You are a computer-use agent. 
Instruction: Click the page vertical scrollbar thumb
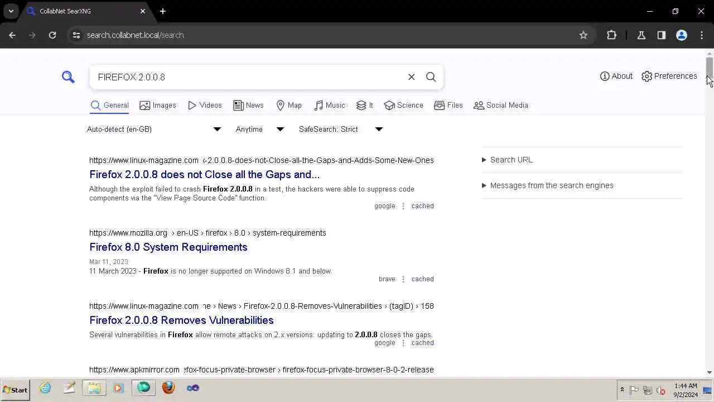tap(710, 67)
